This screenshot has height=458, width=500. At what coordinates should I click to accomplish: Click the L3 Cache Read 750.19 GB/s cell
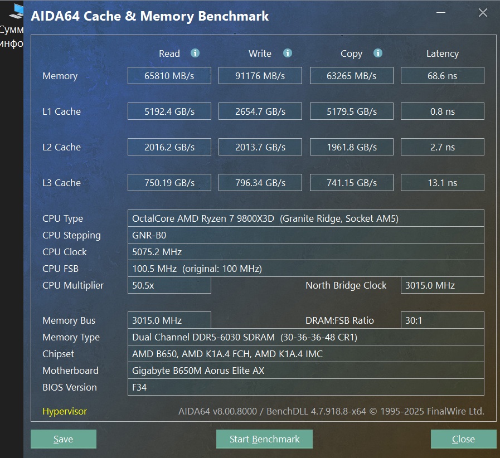coord(169,183)
